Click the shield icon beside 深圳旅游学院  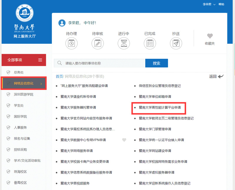pos(9,94)
